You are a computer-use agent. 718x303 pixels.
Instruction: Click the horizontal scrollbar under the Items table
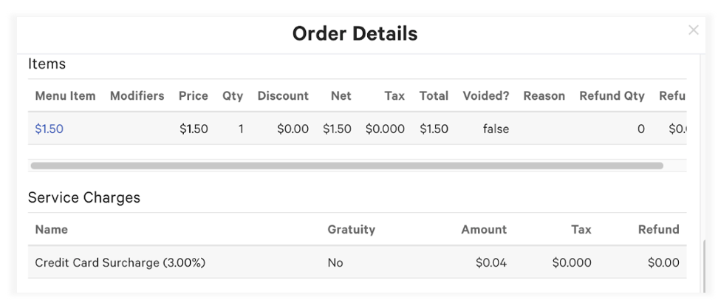(x=346, y=166)
